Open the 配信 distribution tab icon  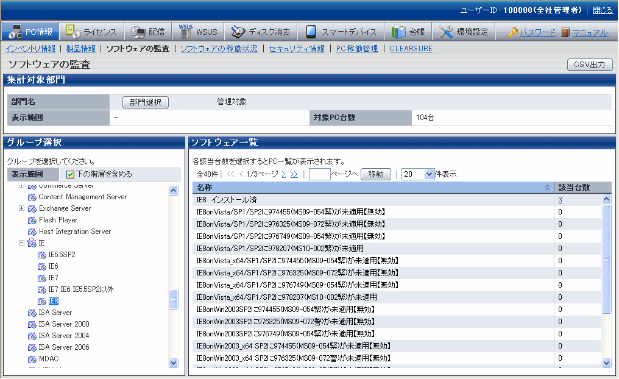click(138, 32)
